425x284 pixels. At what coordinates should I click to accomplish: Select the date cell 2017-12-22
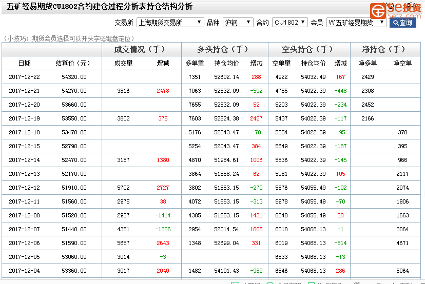(25, 77)
